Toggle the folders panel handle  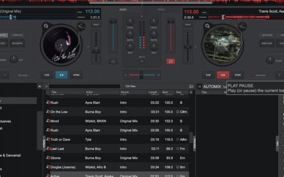click(x=44, y=143)
